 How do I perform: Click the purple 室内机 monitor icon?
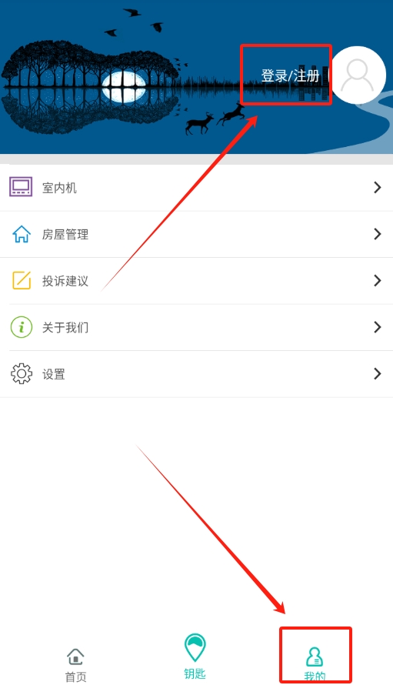tap(21, 187)
